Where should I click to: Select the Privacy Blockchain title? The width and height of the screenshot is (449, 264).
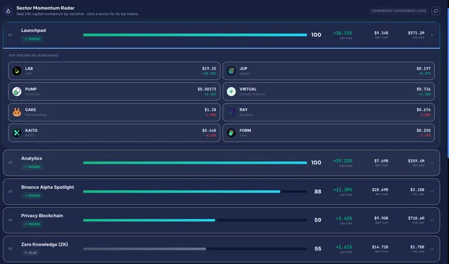pos(42,216)
